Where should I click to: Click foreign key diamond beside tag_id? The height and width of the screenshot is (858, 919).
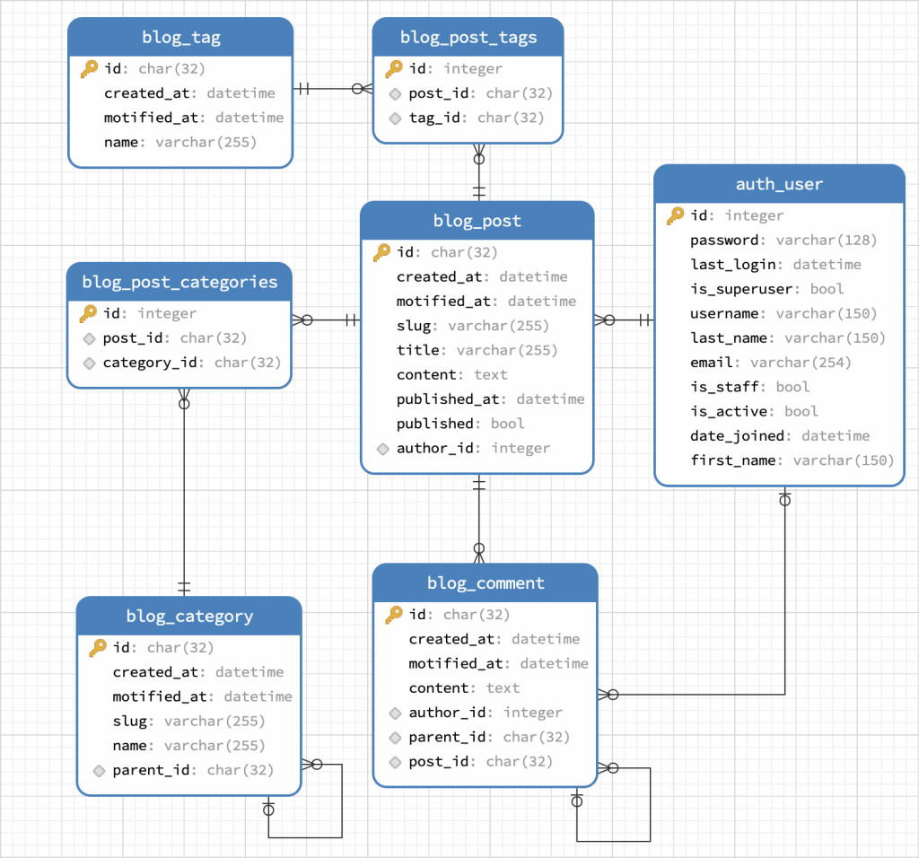(x=395, y=118)
